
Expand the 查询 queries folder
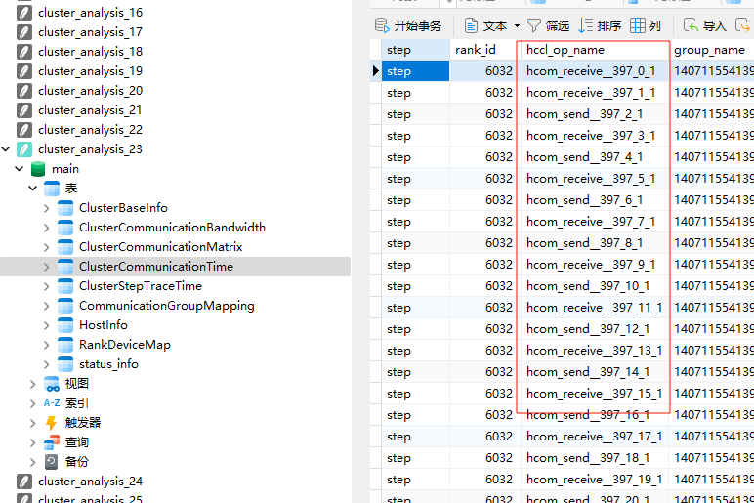[x=32, y=442]
